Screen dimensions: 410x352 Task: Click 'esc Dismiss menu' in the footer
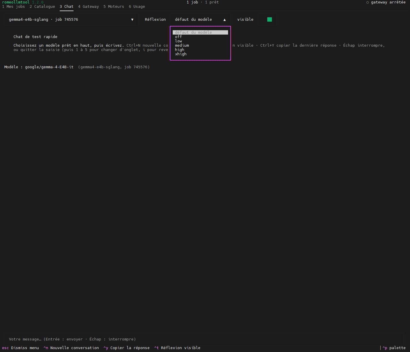pos(20,348)
